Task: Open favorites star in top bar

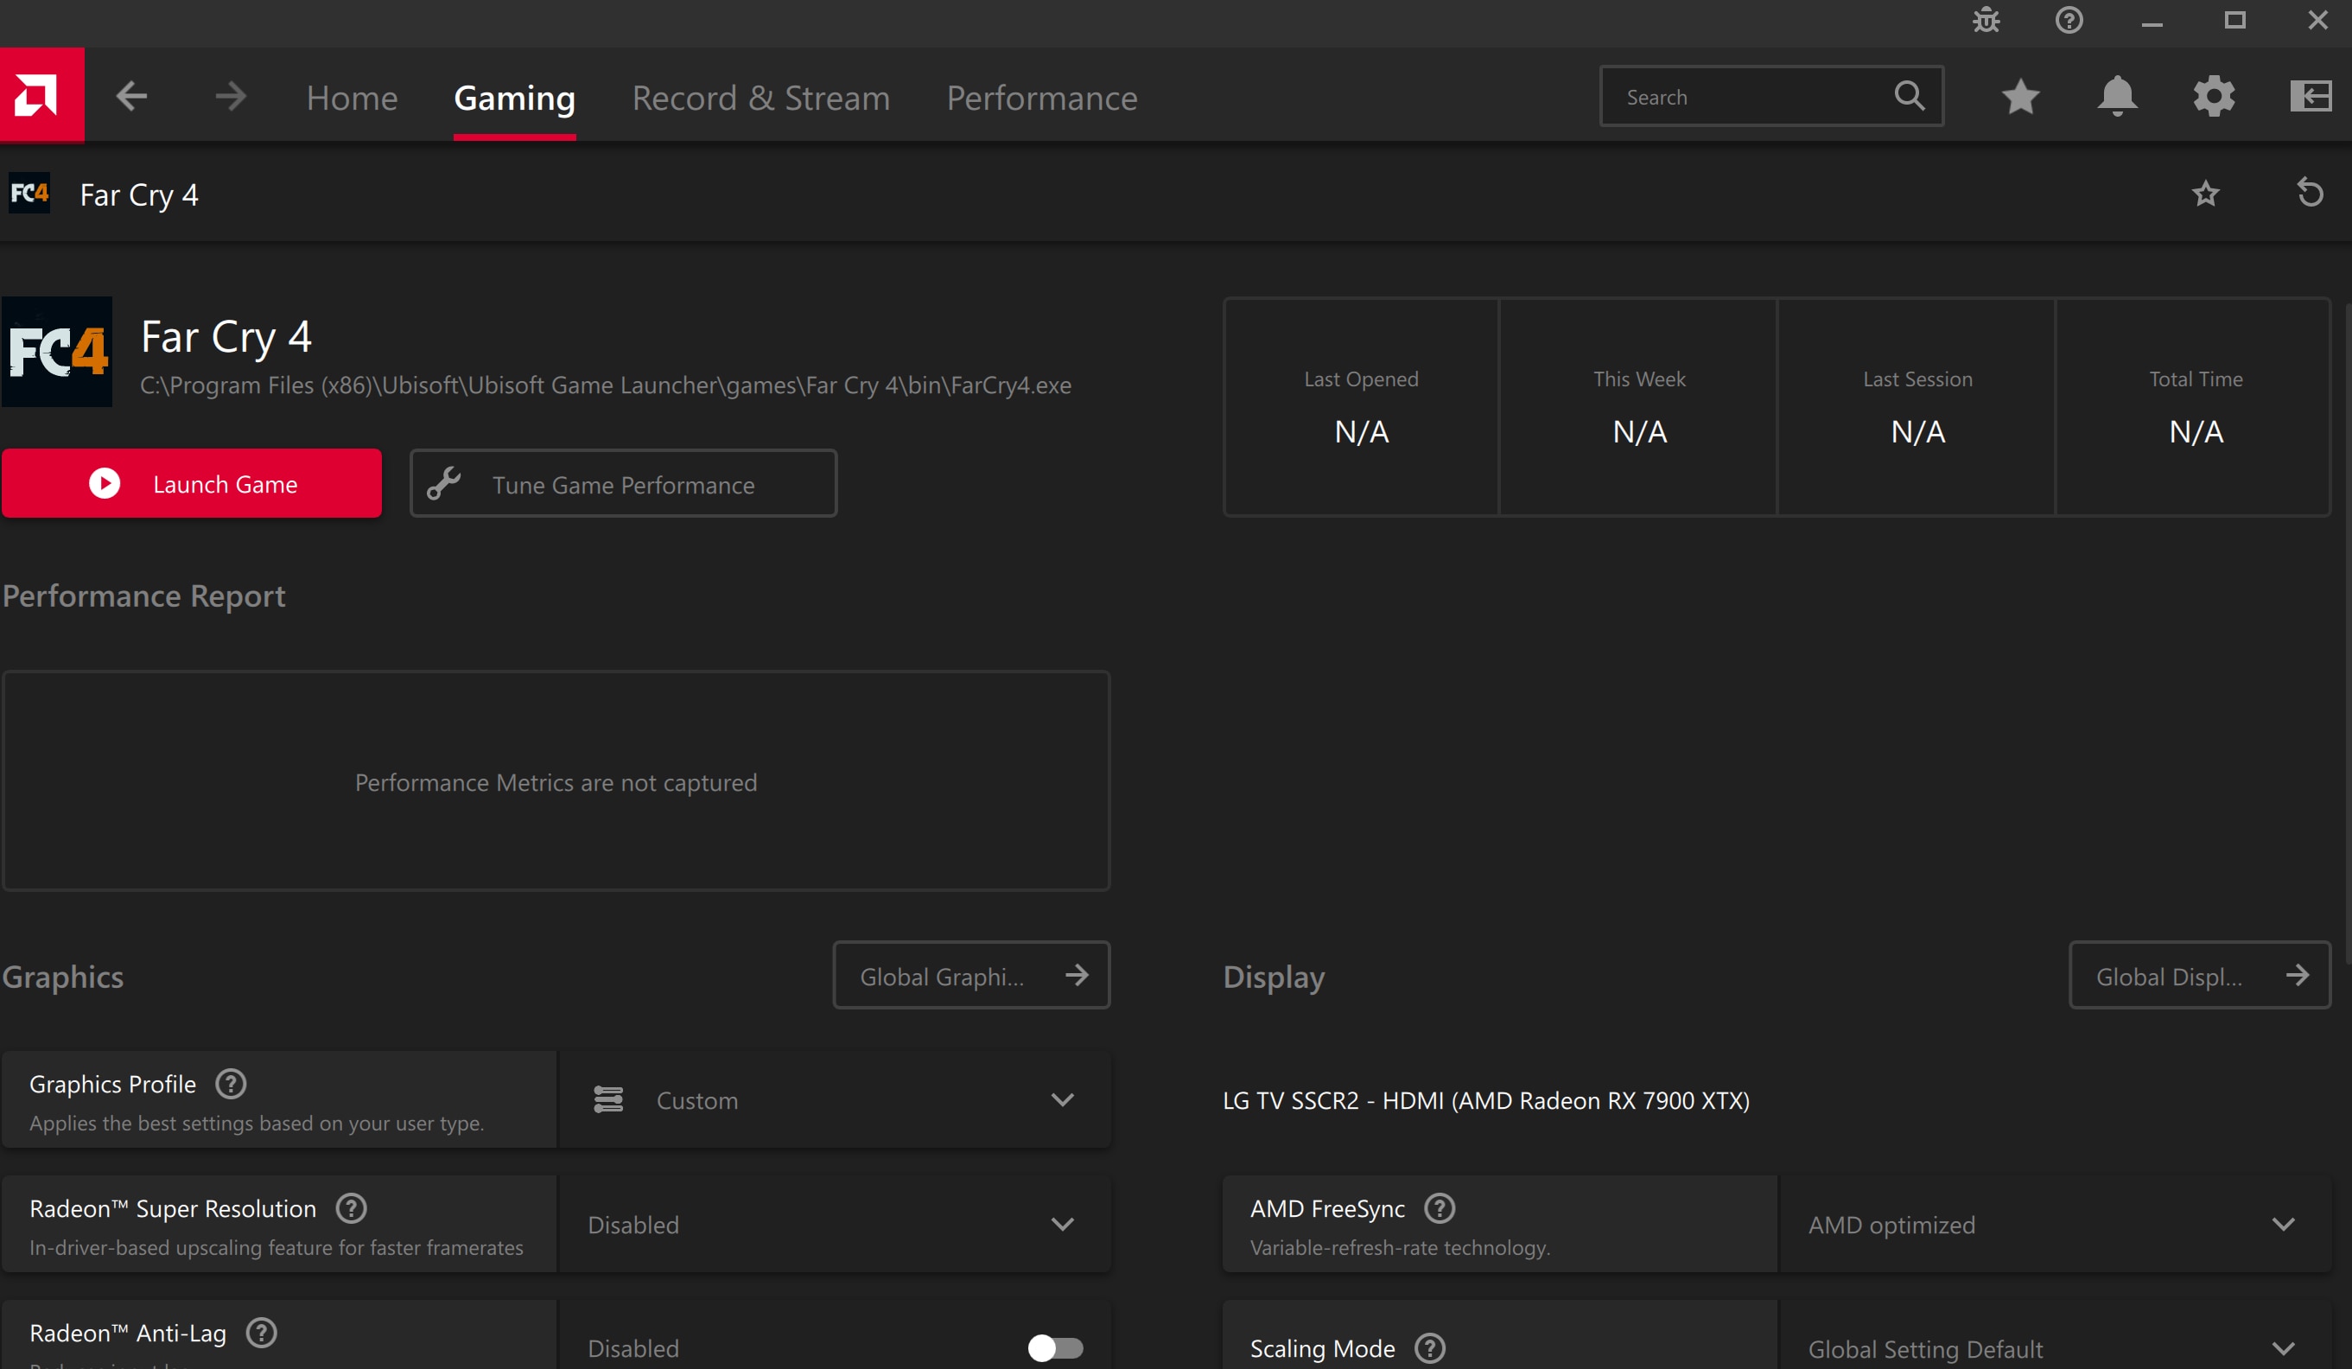Action: point(2021,96)
